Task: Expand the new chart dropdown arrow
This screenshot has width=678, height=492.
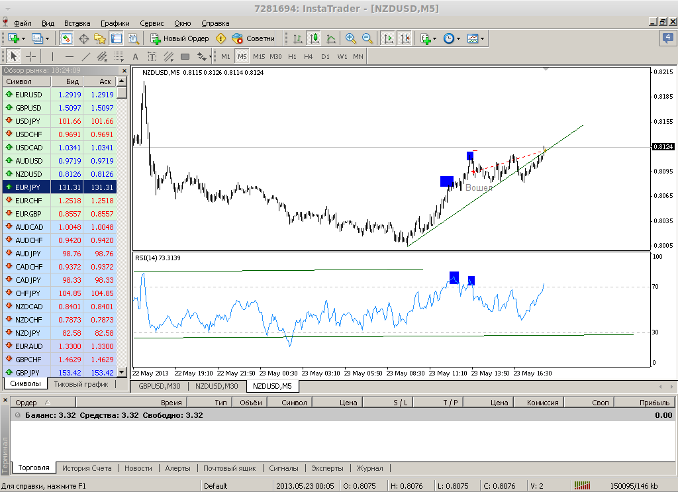Action: (23, 38)
